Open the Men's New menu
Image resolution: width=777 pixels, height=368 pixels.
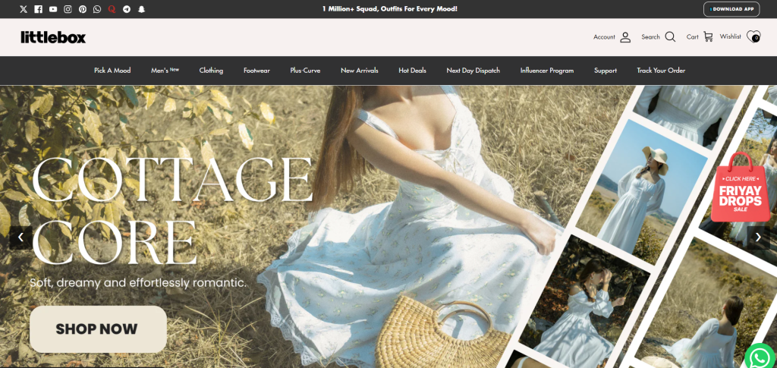tap(165, 71)
